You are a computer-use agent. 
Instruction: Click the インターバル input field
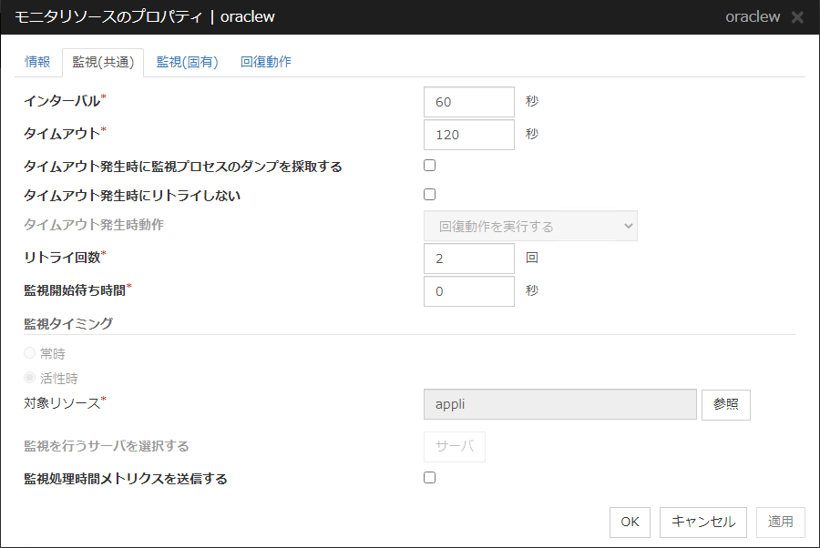coord(469,102)
